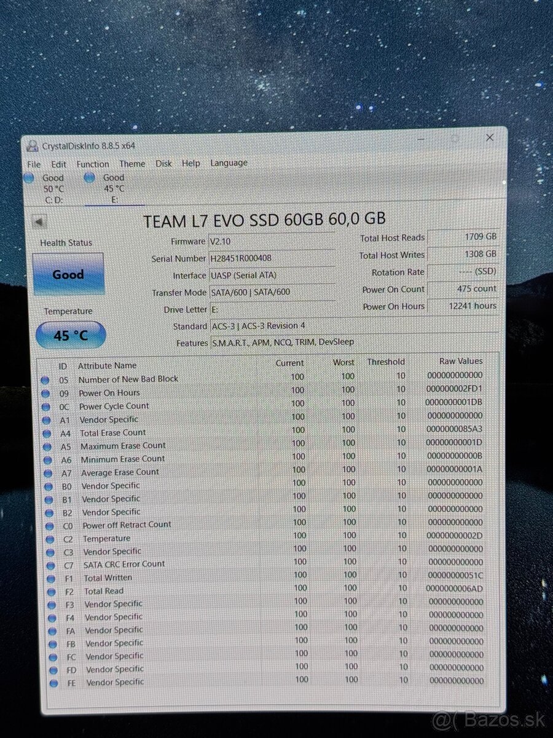The width and height of the screenshot is (553, 738).
Task: Click status dot for Power Cycle Count
Action: click(45, 407)
